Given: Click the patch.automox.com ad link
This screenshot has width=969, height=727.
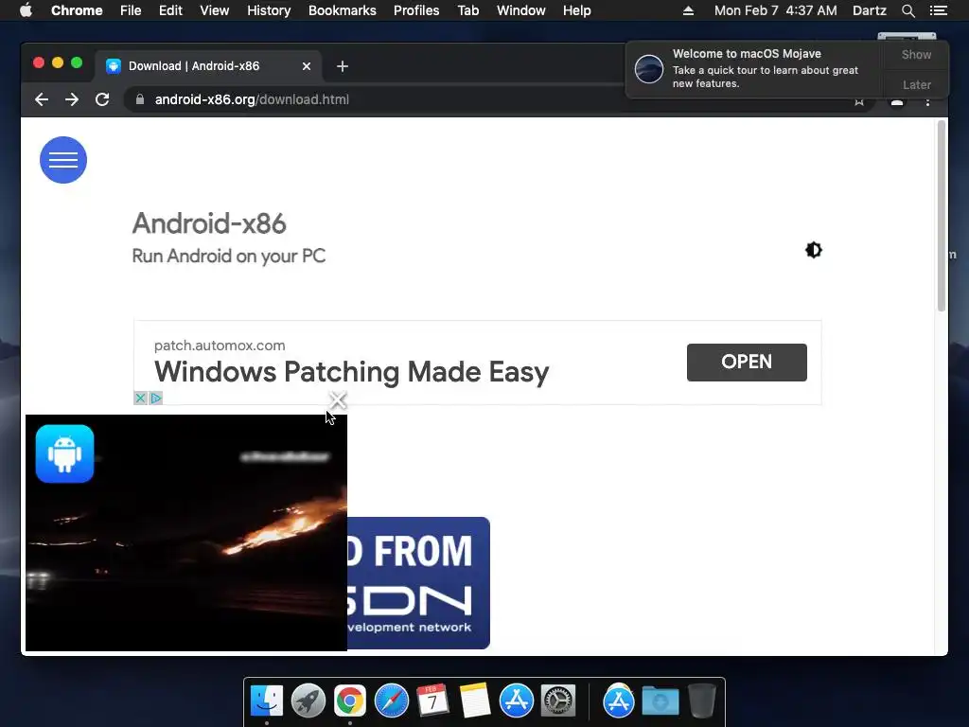Looking at the screenshot, I should pyautogui.click(x=220, y=346).
